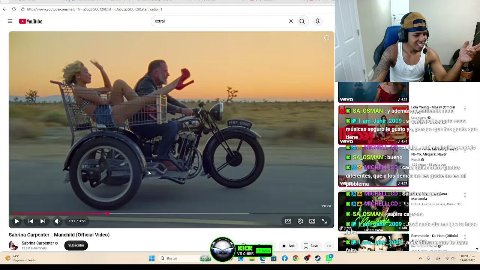Screen dimensions: 480x270
Task: Open Steam from the taskbar
Action: (318, 258)
